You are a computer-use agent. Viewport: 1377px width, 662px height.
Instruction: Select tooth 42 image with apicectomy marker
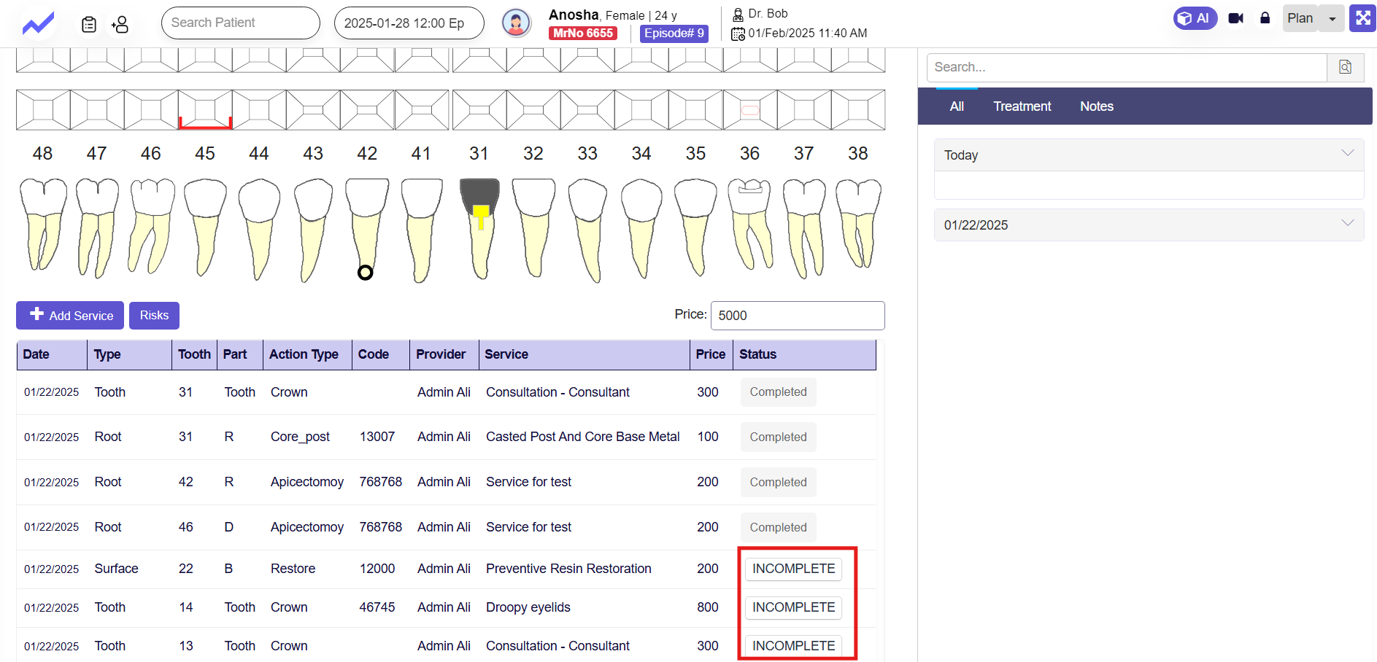coord(366,229)
